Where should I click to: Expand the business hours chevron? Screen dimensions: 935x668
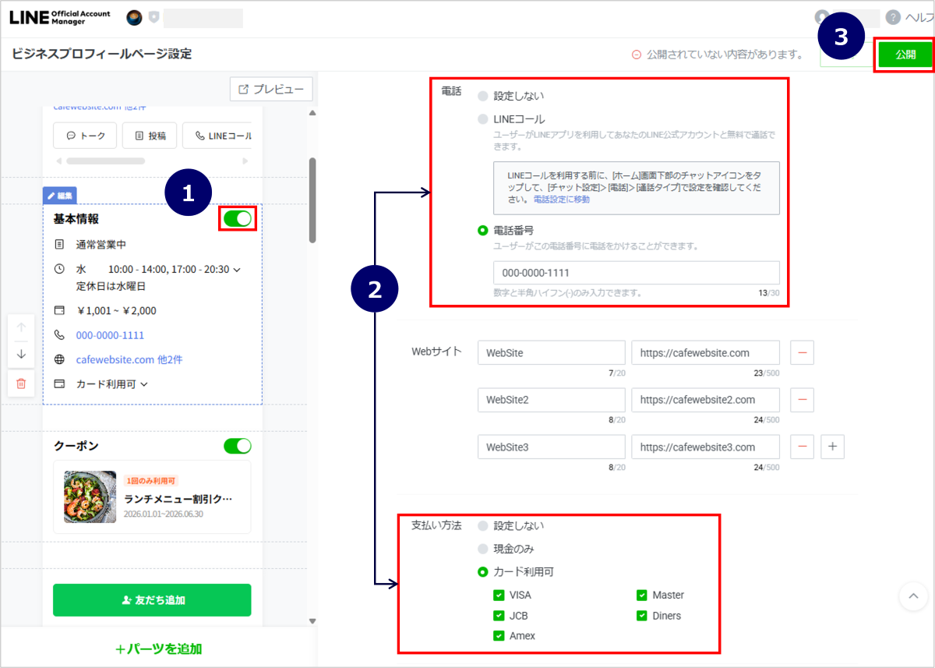(x=237, y=270)
